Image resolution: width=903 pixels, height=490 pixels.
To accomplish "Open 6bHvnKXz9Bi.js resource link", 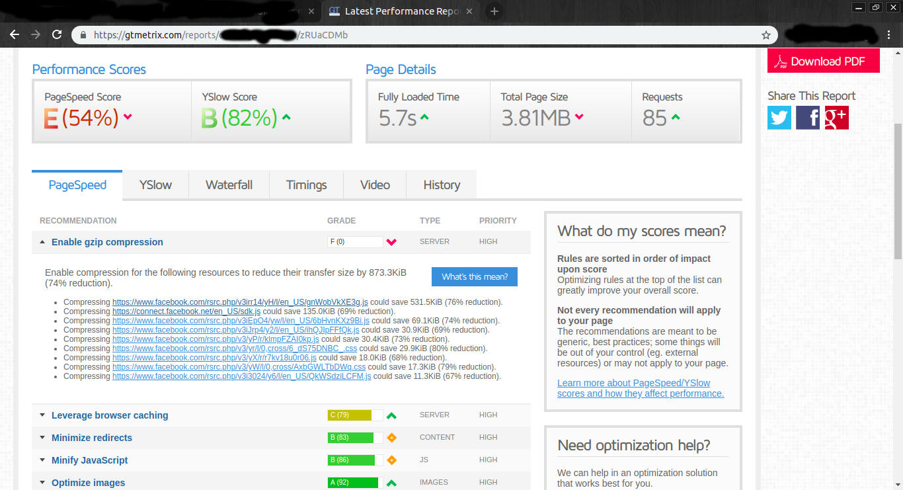I will click(x=241, y=321).
